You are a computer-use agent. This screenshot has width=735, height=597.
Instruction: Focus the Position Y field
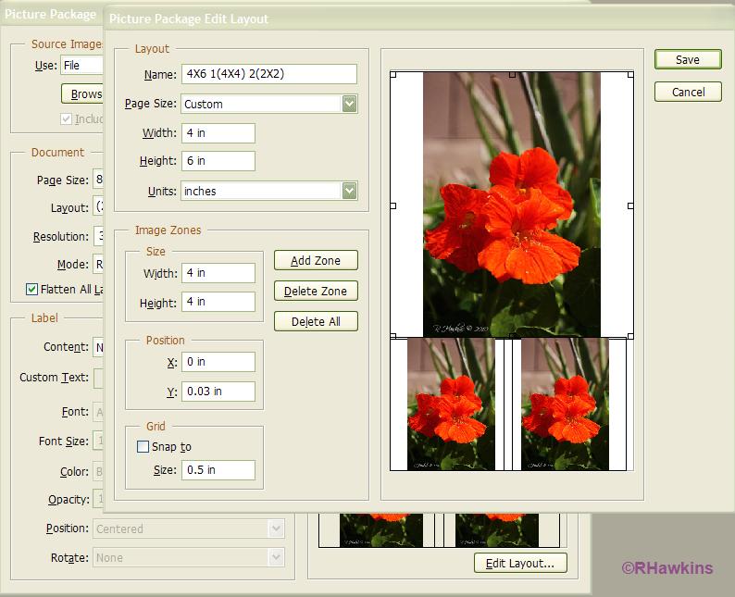pyautogui.click(x=218, y=391)
